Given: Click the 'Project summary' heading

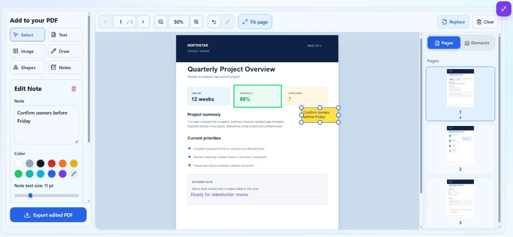Looking at the screenshot, I should 204,115.
